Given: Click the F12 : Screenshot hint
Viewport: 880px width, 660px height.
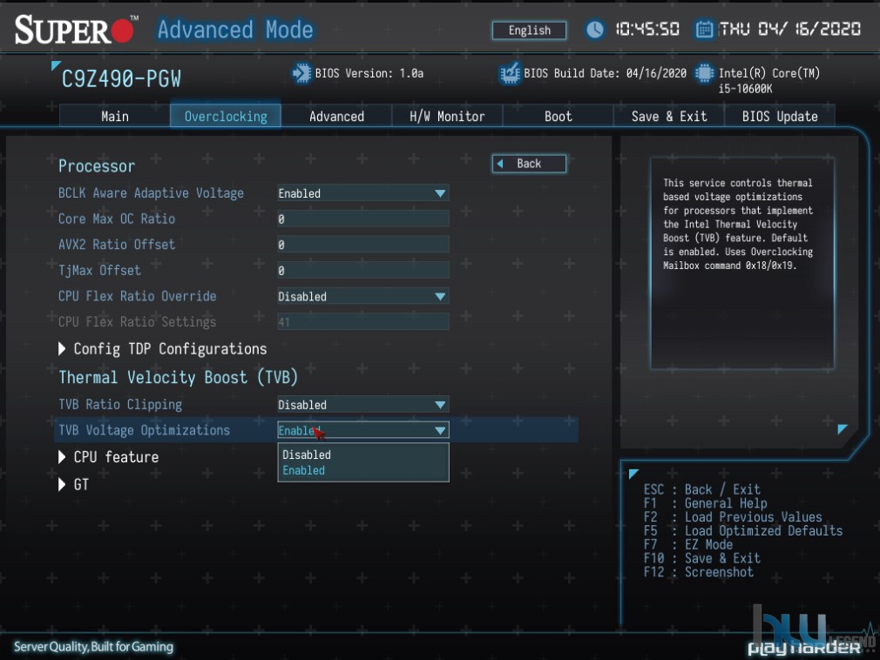Looking at the screenshot, I should coord(699,572).
